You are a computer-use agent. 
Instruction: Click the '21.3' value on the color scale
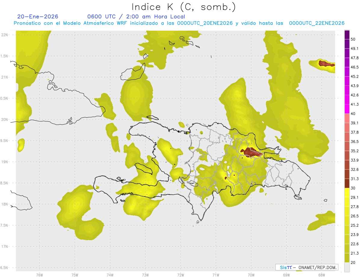coord(355,253)
